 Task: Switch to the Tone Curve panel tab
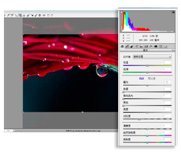pos(127,46)
